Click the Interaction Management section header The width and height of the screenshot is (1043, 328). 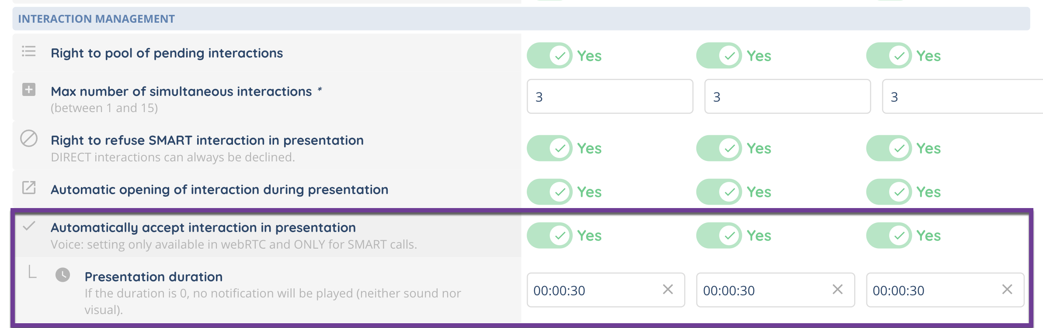click(96, 19)
